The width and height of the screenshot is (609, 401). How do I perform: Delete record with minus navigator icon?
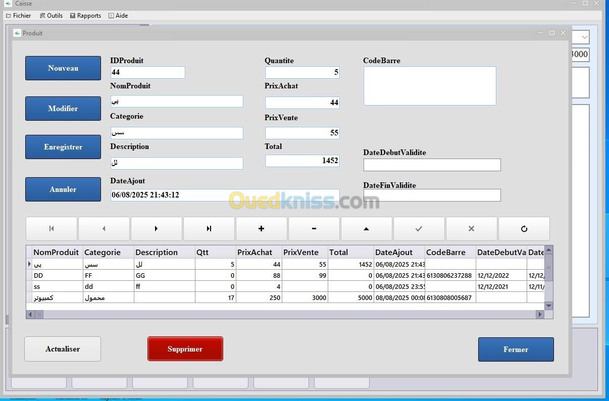(314, 229)
